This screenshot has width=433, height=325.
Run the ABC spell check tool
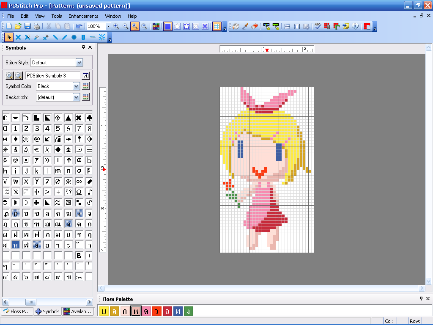click(x=318, y=26)
